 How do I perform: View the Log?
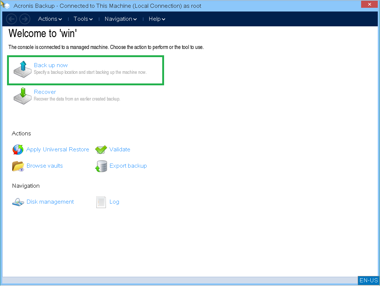click(114, 202)
